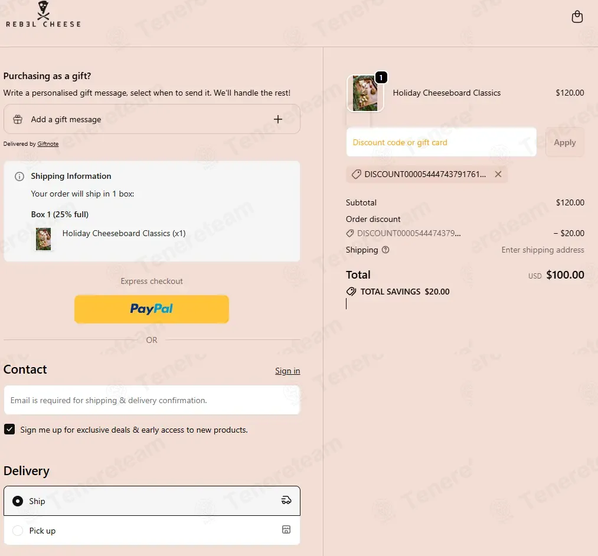Click the Holiday Cheeseboard Classics cart thumbnail
The height and width of the screenshot is (556, 598).
click(365, 93)
